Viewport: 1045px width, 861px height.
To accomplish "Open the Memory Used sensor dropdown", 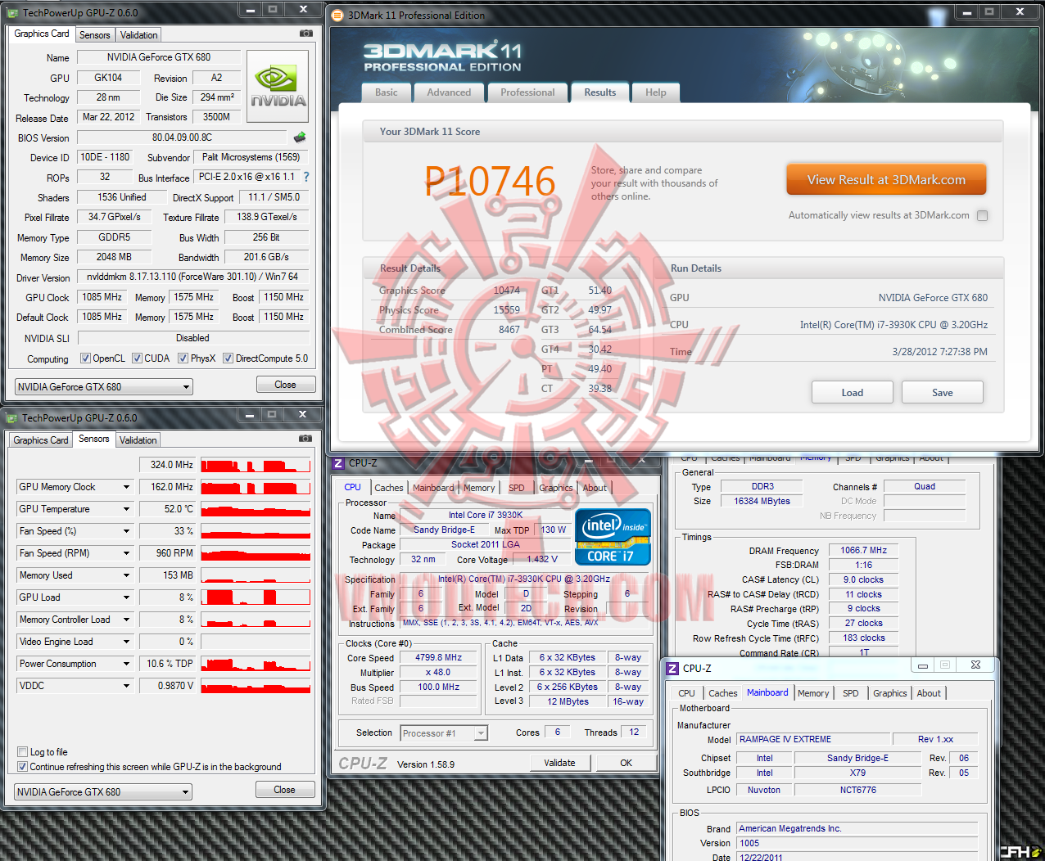I will click(127, 575).
